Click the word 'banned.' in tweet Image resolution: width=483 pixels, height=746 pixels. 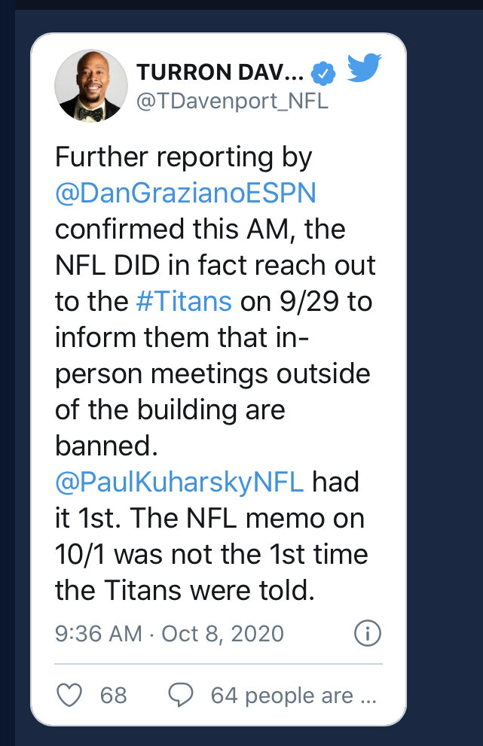107,446
